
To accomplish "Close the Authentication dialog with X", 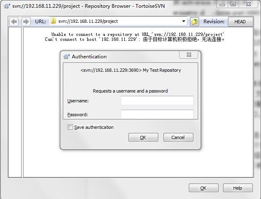I will [x=188, y=55].
